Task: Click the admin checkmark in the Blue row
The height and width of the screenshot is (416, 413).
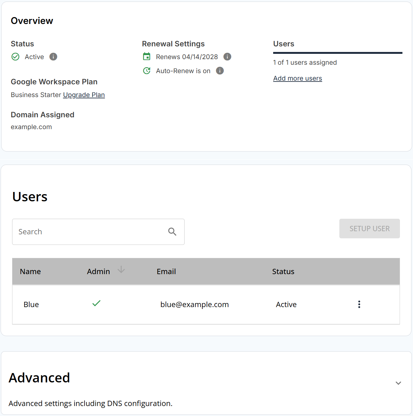Action: (96, 303)
